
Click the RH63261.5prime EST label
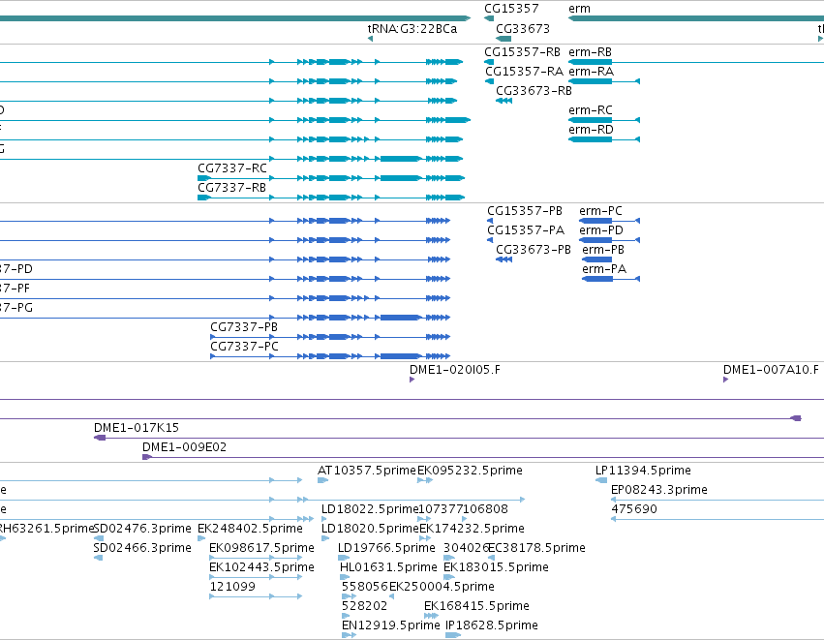click(46, 528)
